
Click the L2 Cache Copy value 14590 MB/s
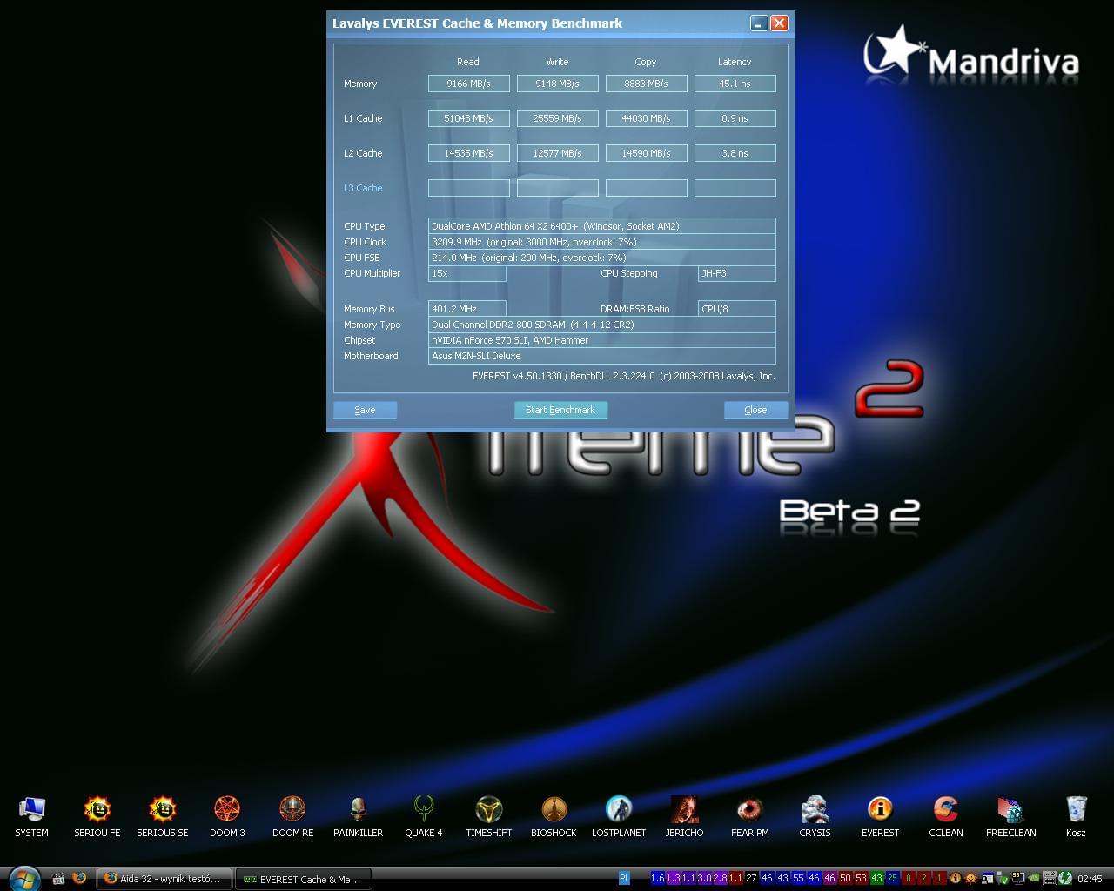pos(646,153)
